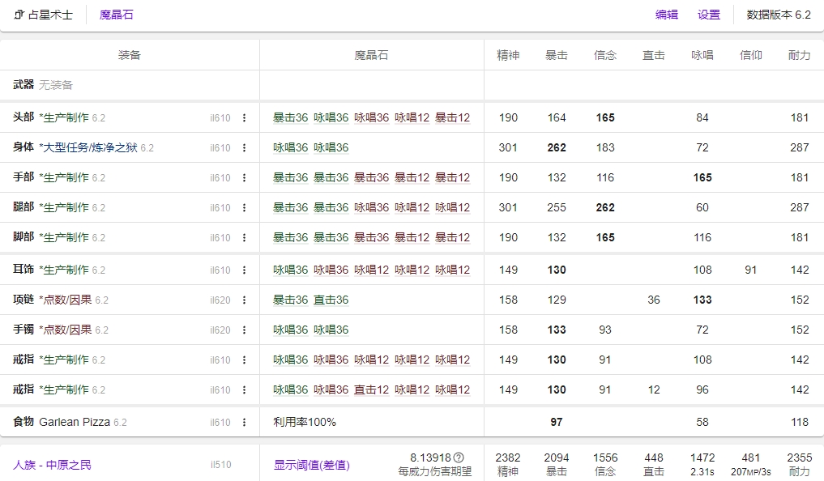
Task: Open the 编辑 menu
Action: click(x=666, y=14)
